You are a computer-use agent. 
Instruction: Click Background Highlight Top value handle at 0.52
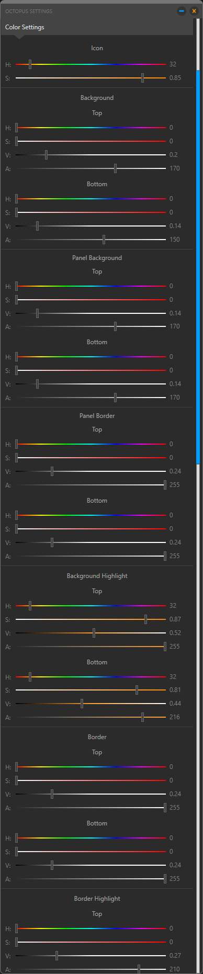click(x=94, y=633)
